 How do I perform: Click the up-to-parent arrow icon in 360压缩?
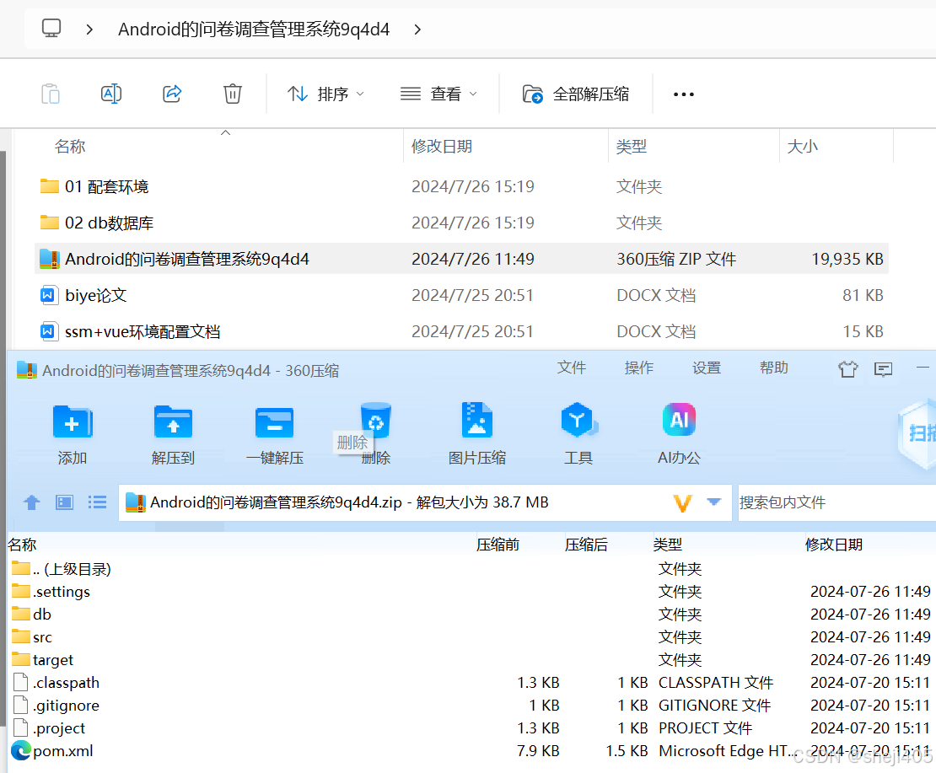[x=31, y=502]
